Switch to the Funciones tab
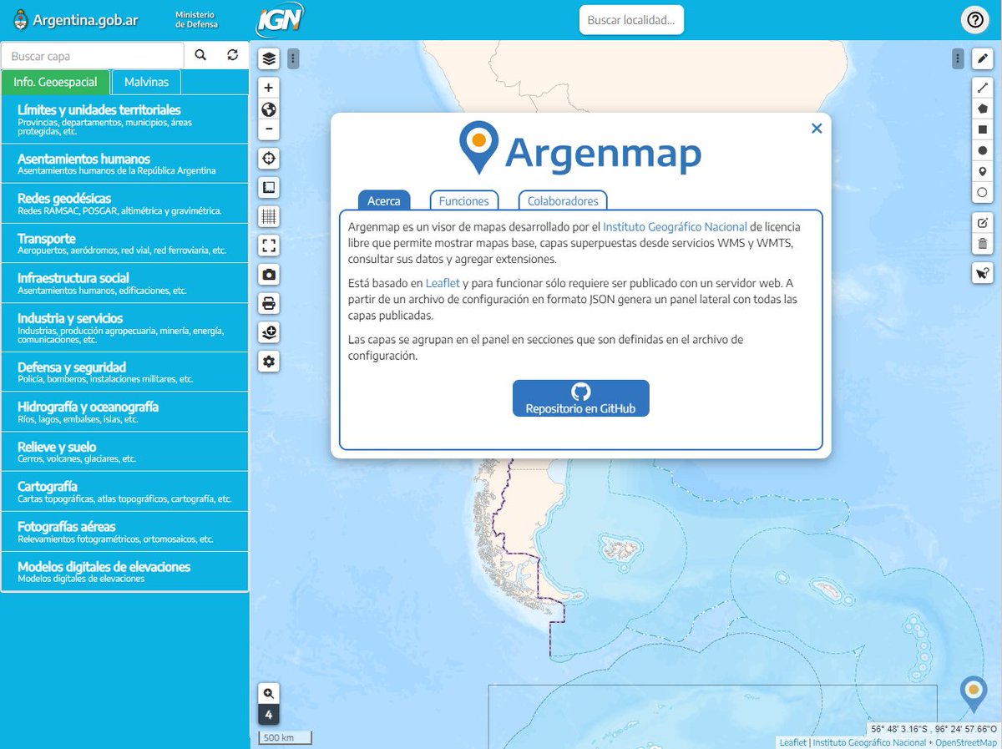Image resolution: width=1002 pixels, height=749 pixels. 464,200
